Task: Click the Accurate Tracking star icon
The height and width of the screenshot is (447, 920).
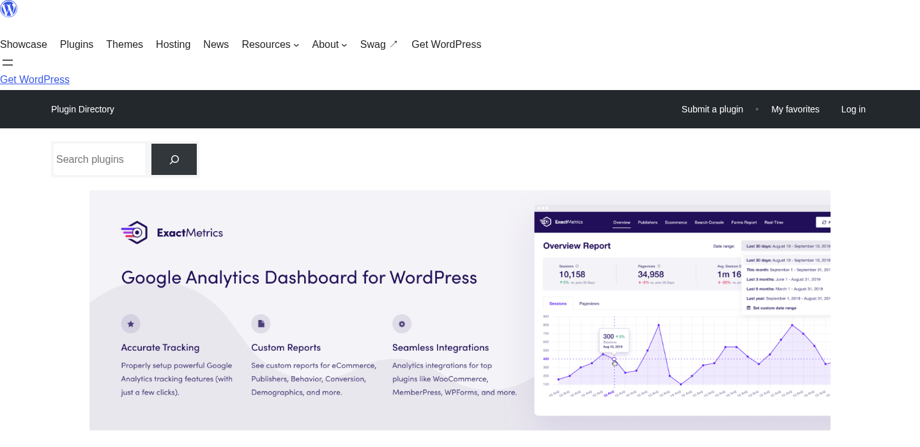Action: point(130,324)
